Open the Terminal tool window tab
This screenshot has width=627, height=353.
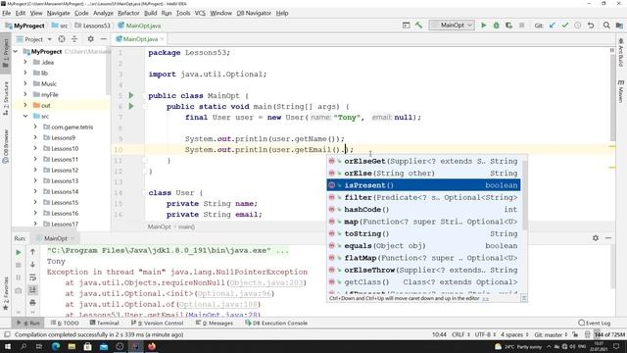click(105, 323)
